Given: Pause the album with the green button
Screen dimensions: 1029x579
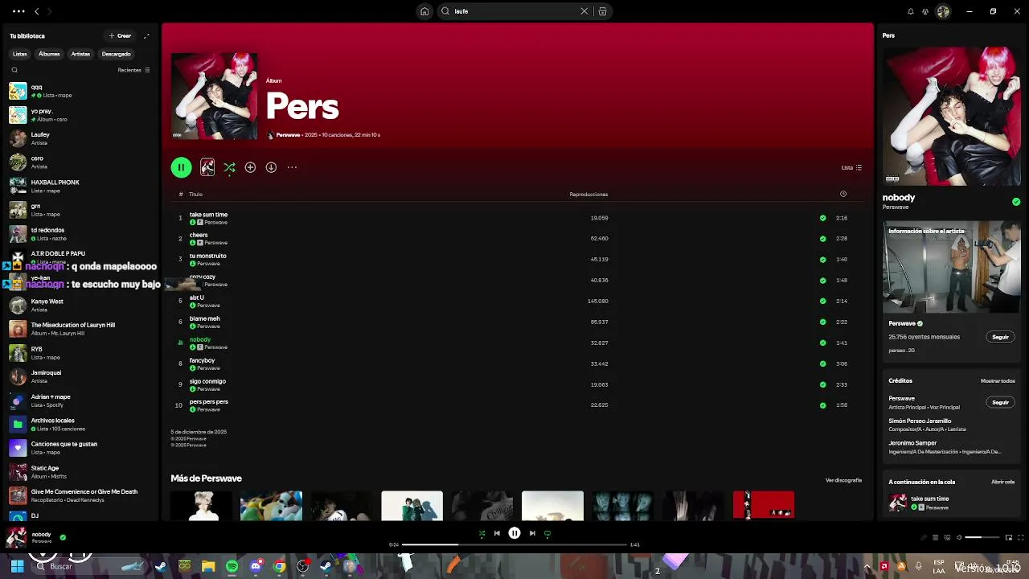Looking at the screenshot, I should tap(181, 167).
